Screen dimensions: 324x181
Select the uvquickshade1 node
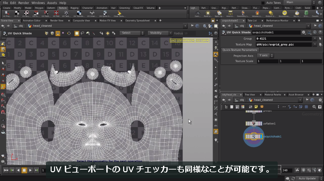254,137
